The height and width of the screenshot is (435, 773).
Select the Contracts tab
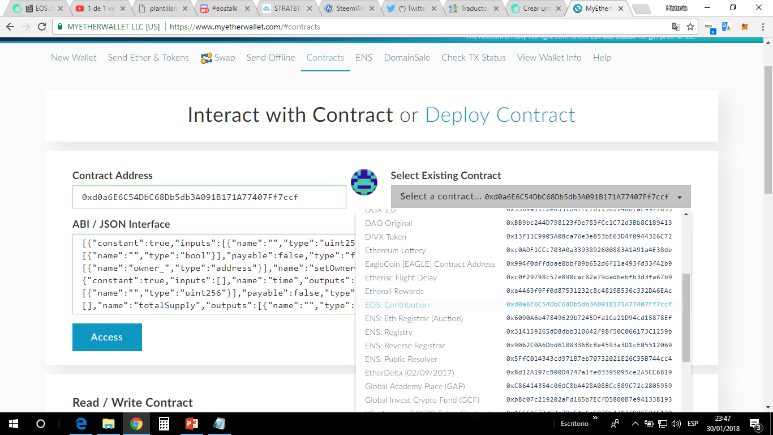pos(325,58)
